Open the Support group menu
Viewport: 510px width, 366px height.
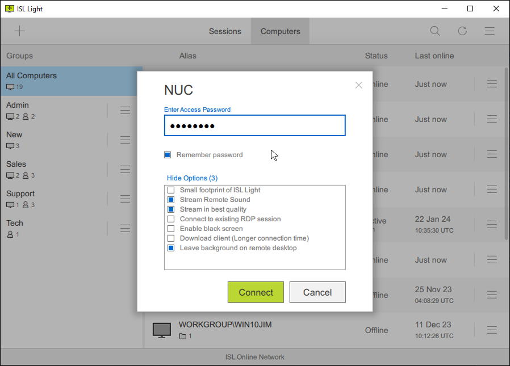(125, 199)
